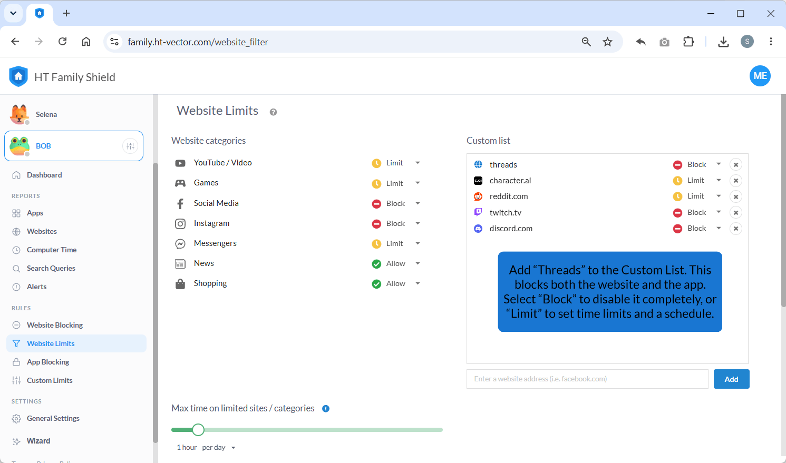Click the info icon next to Max time
786x463 pixels.
click(x=326, y=409)
